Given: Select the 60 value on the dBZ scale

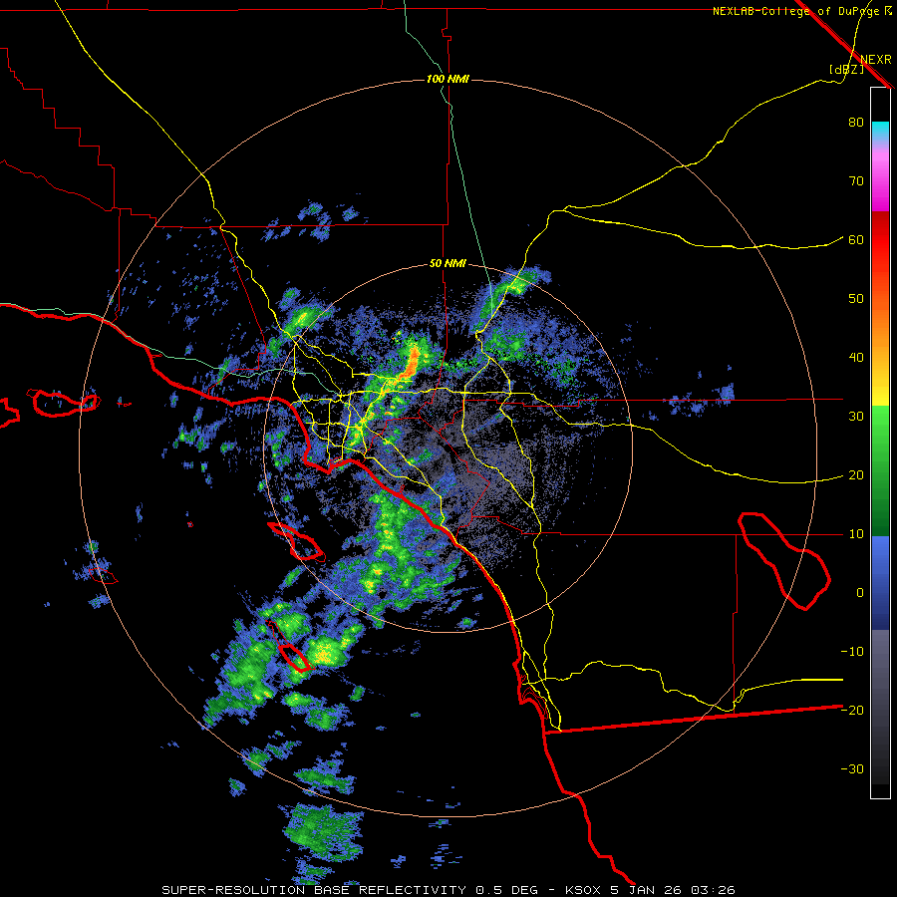Looking at the screenshot, I should pyautogui.click(x=856, y=239).
